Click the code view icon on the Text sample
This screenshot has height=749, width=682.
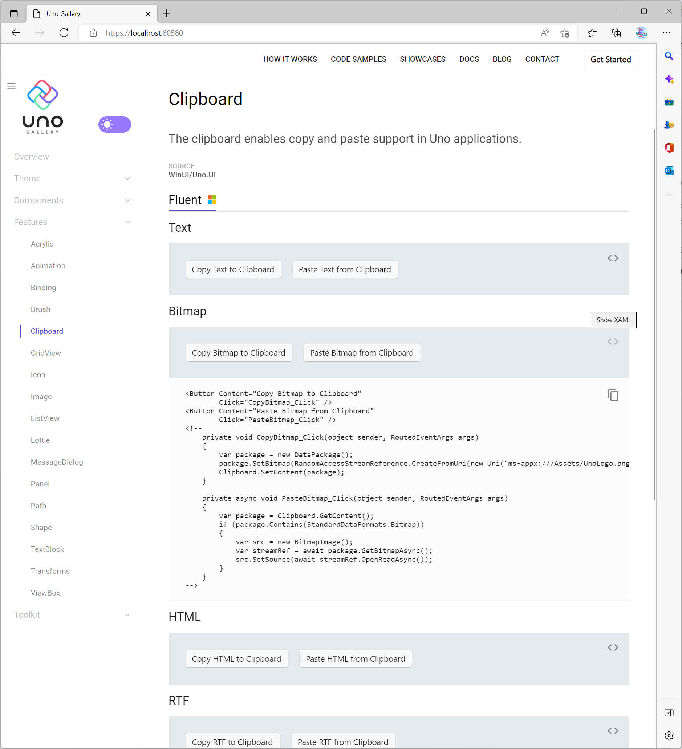pyautogui.click(x=613, y=258)
